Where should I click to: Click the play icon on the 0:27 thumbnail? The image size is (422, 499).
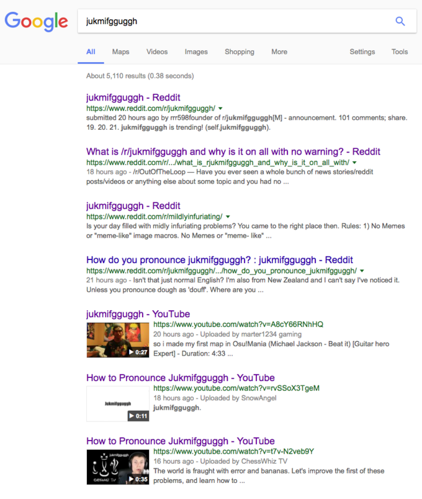[131, 352]
